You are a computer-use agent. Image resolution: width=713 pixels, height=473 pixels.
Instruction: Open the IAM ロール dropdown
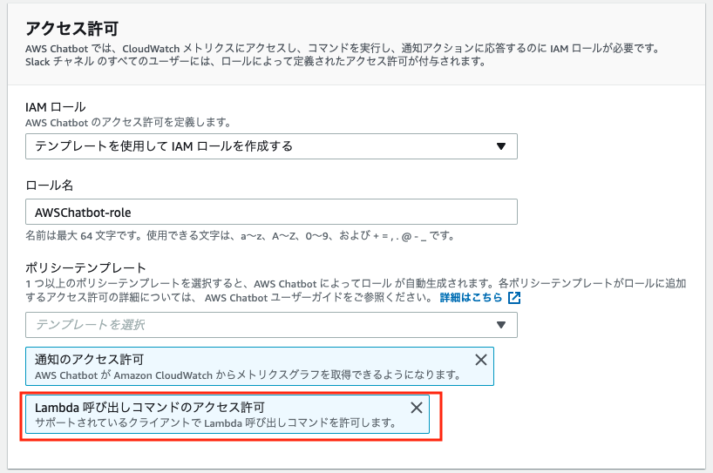pos(271,146)
